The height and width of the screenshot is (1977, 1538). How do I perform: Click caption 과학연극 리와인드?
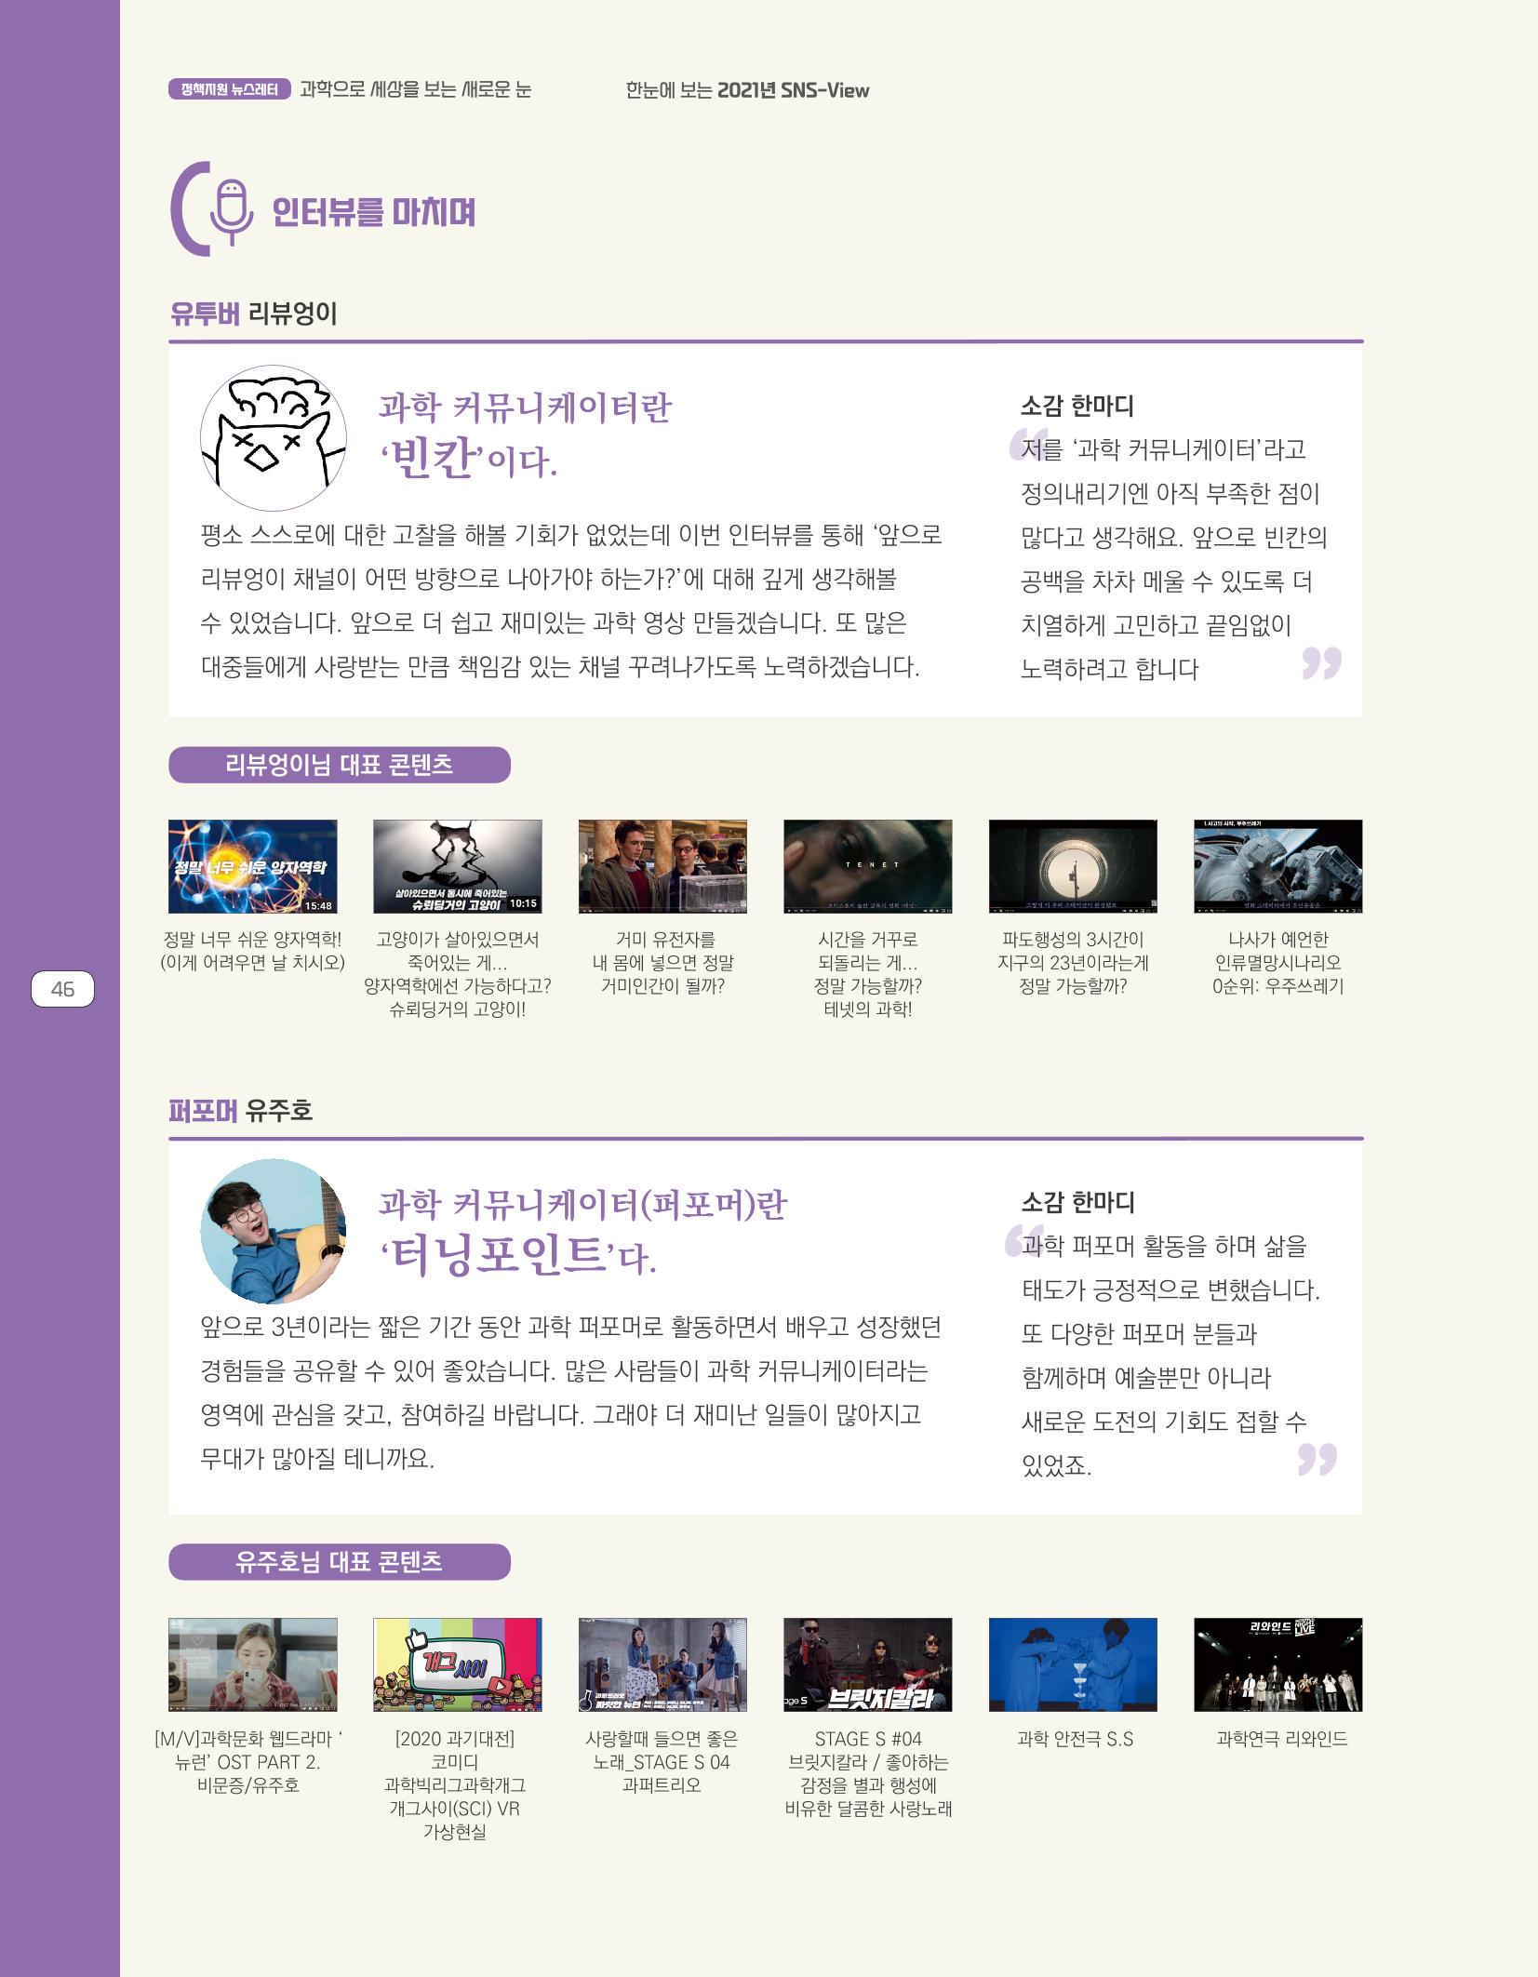(x=1282, y=1739)
